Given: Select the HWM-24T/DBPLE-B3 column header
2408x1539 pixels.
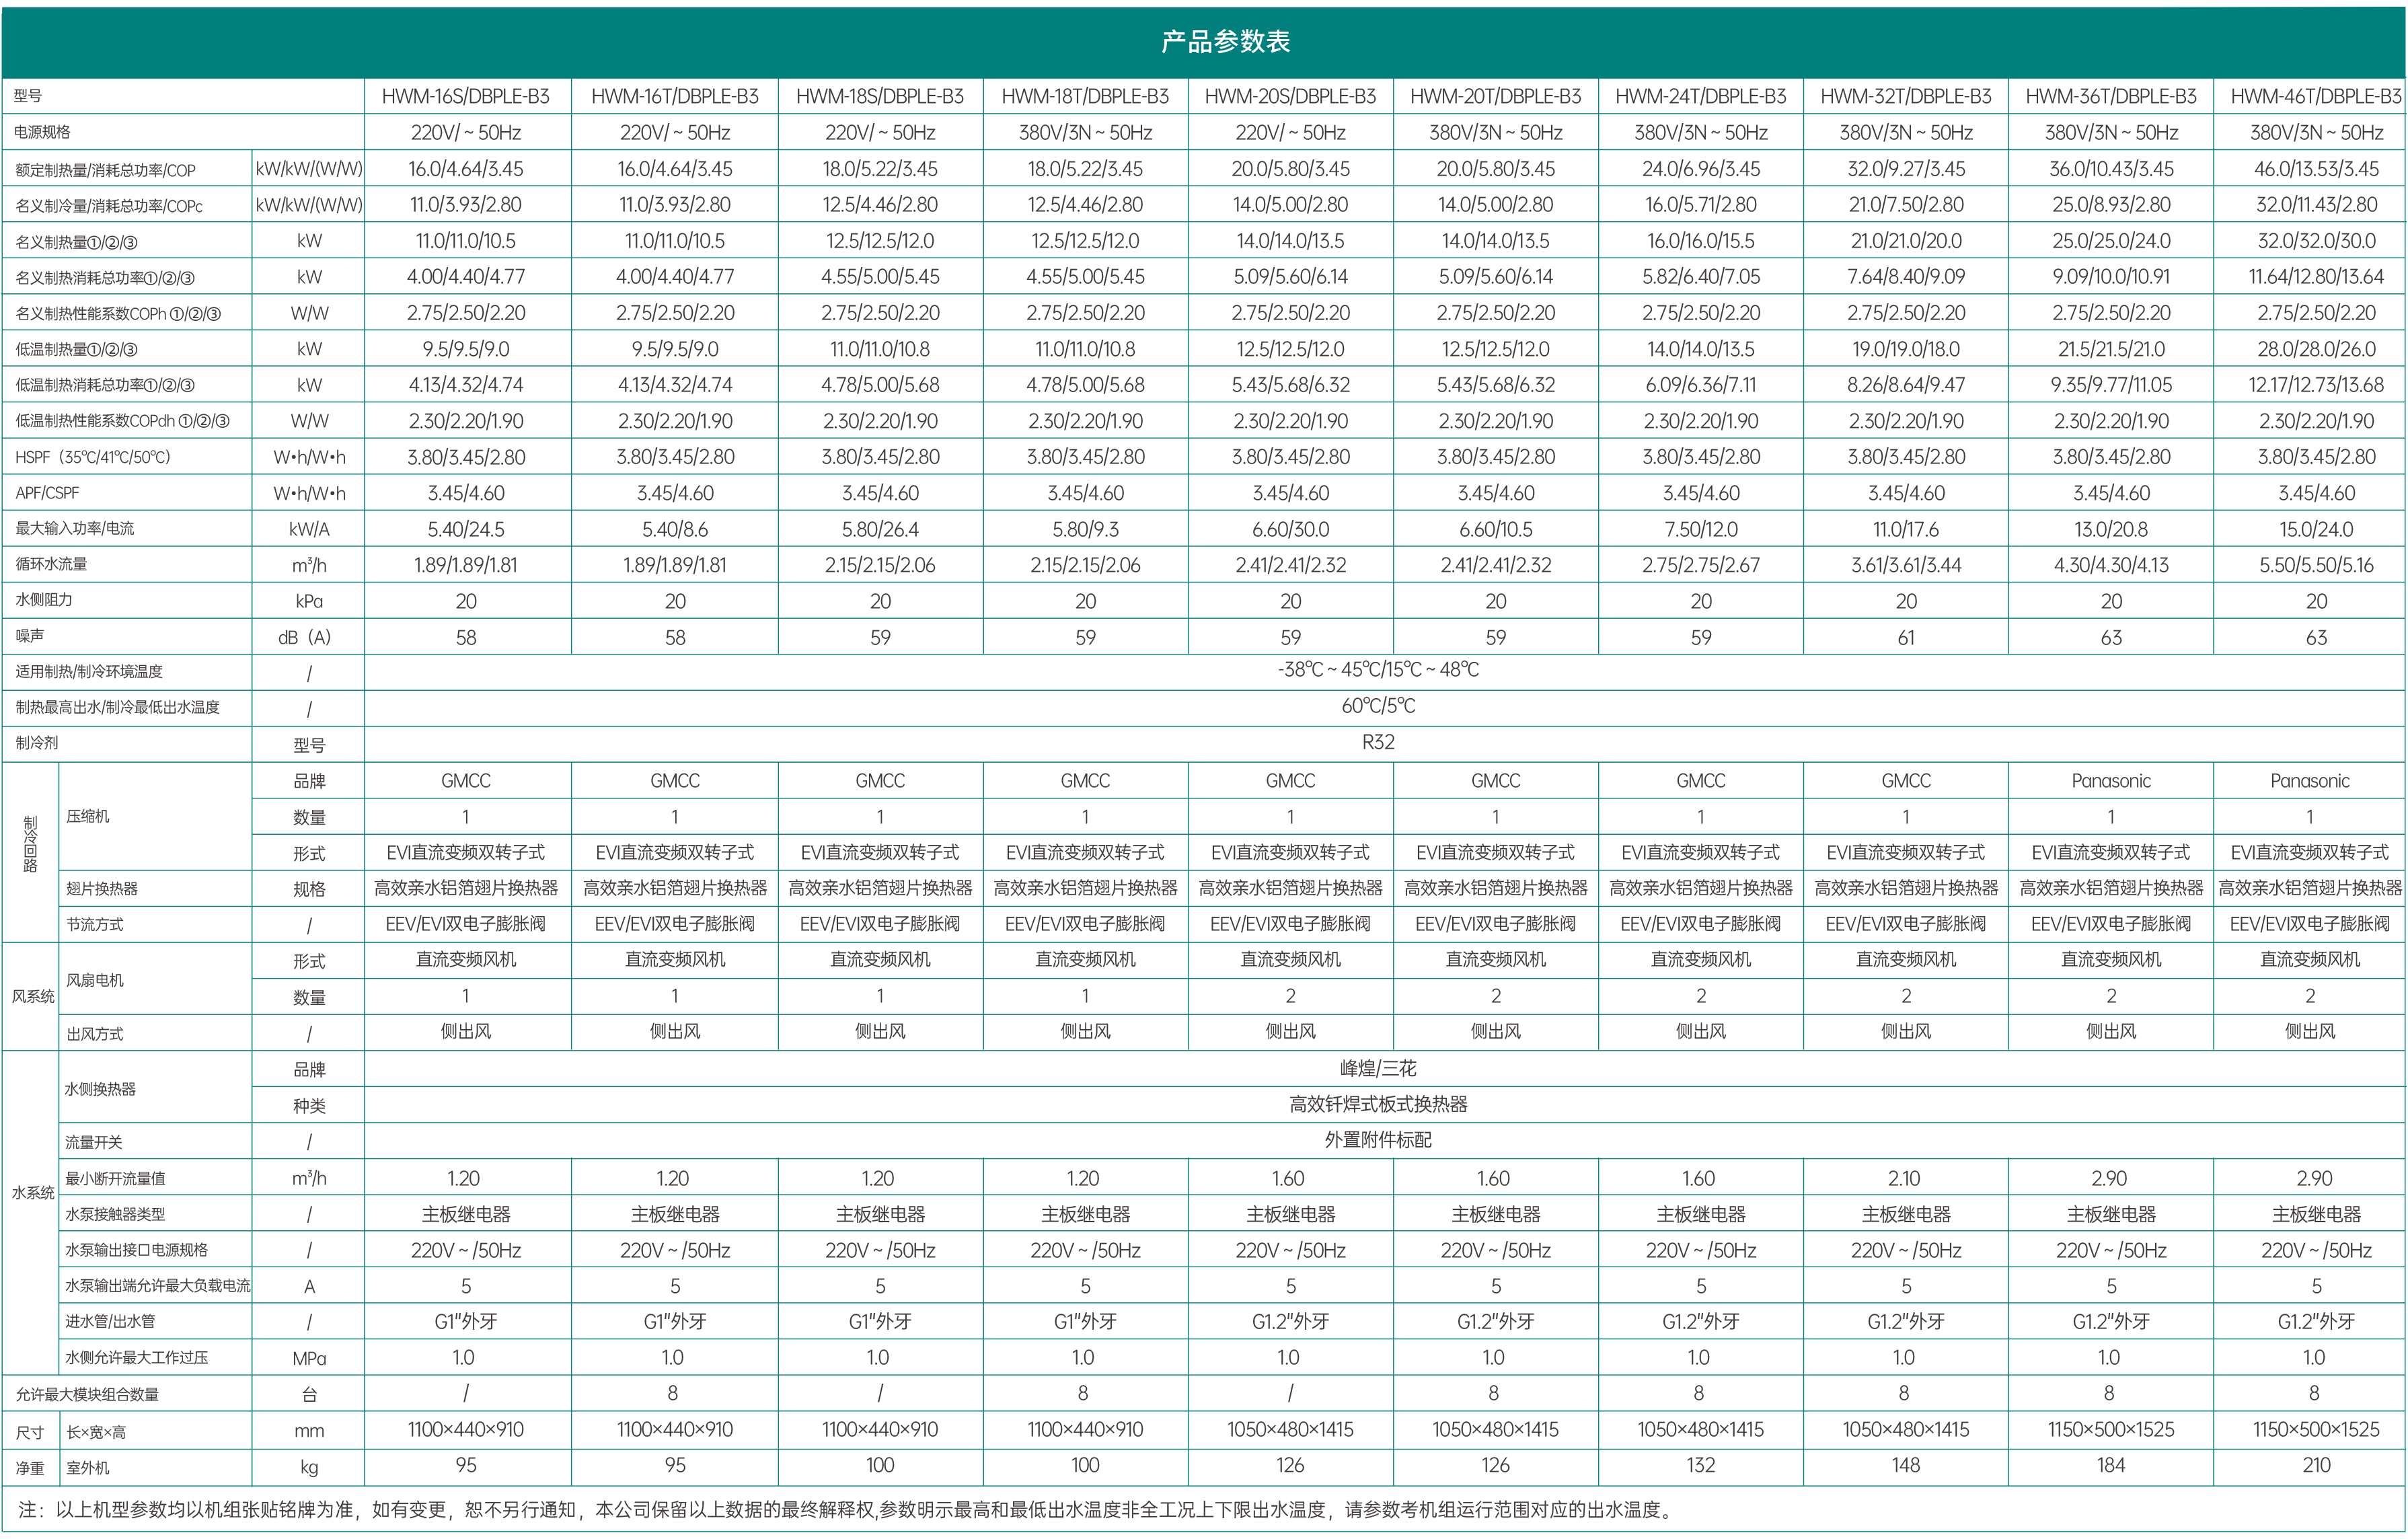Looking at the screenshot, I should pos(1700,97).
